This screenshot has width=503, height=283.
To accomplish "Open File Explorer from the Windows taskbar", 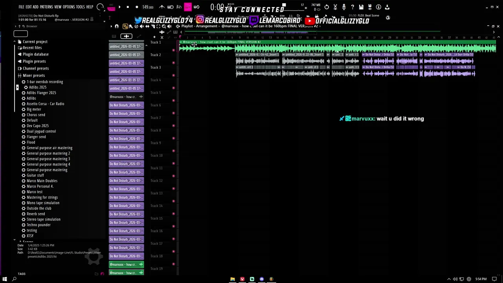I will (x=233, y=279).
